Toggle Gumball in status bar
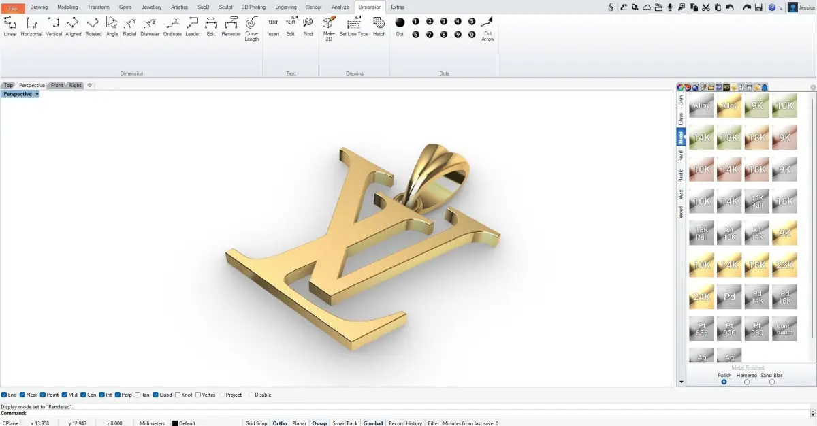Viewport: 817px width, 426px height. (x=373, y=423)
